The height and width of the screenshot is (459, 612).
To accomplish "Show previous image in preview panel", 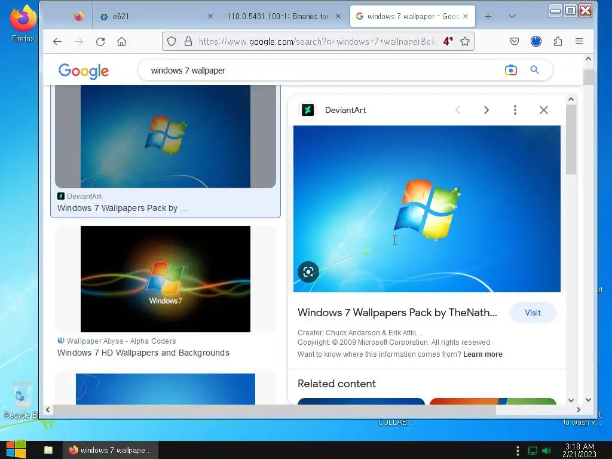I will click(x=458, y=110).
